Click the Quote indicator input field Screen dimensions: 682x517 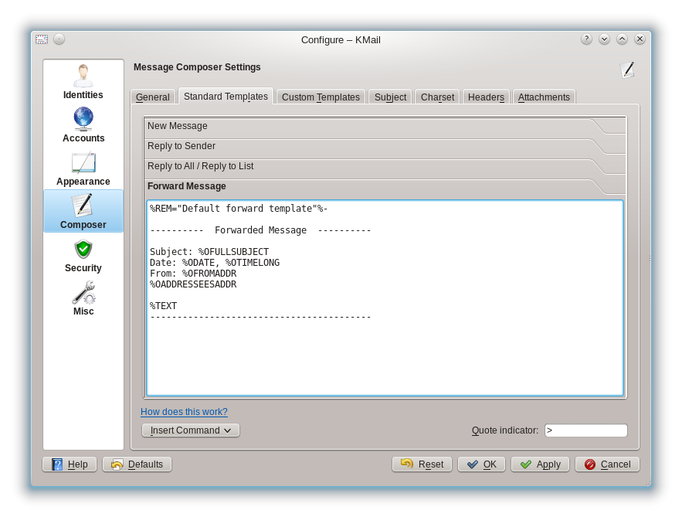tap(585, 430)
